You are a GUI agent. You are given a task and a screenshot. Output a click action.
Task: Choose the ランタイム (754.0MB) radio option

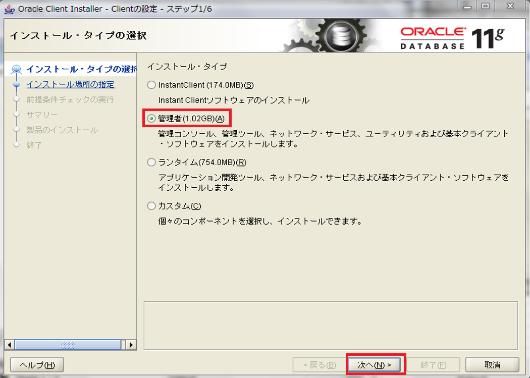click(x=151, y=163)
